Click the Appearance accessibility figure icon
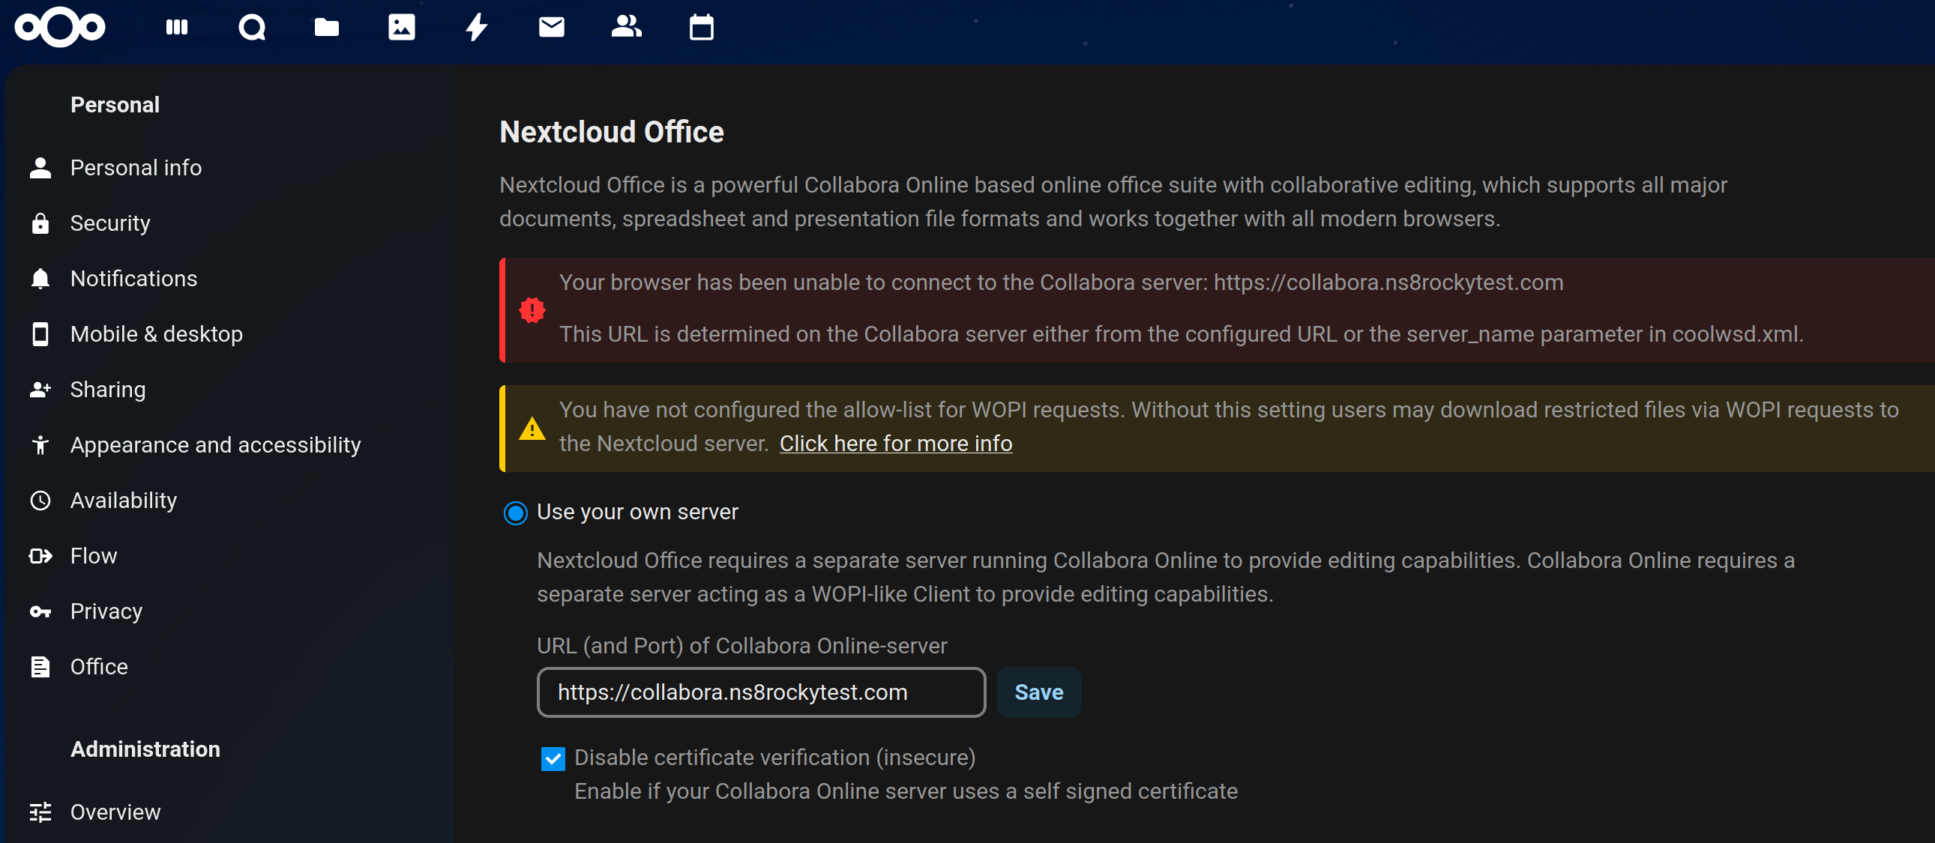This screenshot has width=1935, height=843. tap(40, 445)
